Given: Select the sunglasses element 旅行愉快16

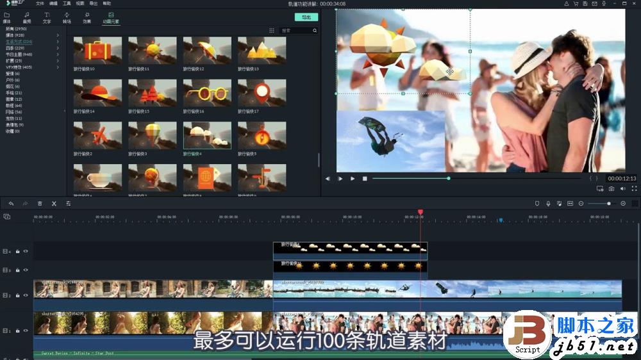Looking at the screenshot, I should 207,93.
